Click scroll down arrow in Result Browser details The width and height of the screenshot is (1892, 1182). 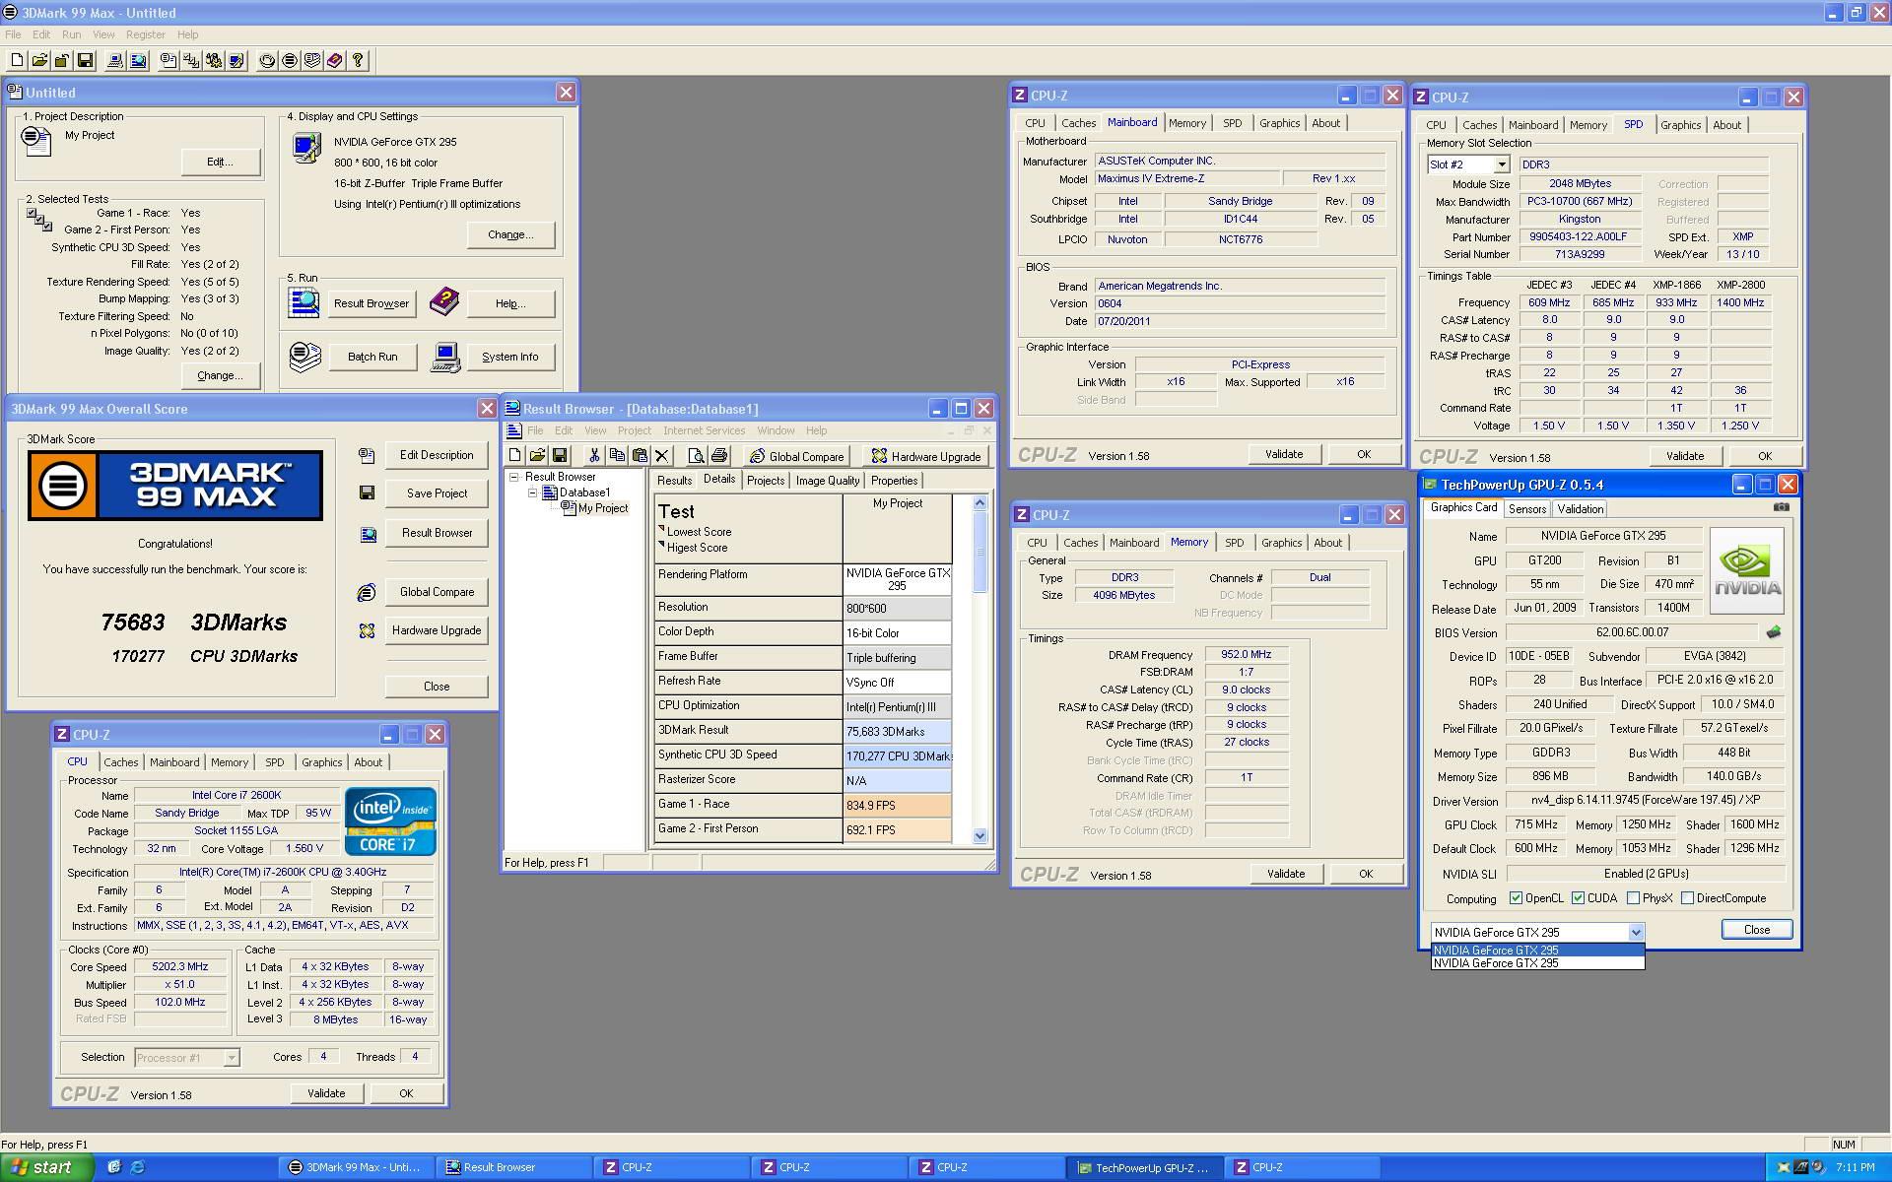tap(980, 835)
